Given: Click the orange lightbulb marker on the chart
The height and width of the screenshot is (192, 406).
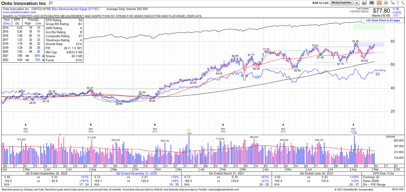Looking at the screenshot, I should [189, 130].
